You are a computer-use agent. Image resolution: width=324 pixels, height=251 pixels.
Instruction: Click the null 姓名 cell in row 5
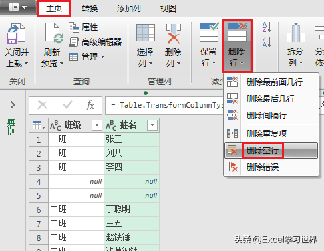pos(132,195)
